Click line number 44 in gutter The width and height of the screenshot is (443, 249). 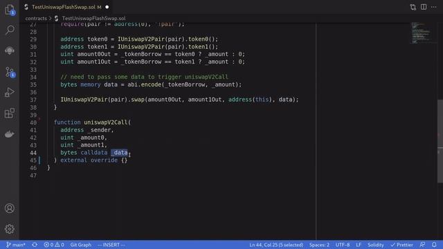point(33,153)
